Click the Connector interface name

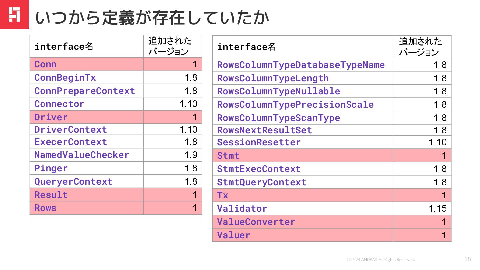59,104
